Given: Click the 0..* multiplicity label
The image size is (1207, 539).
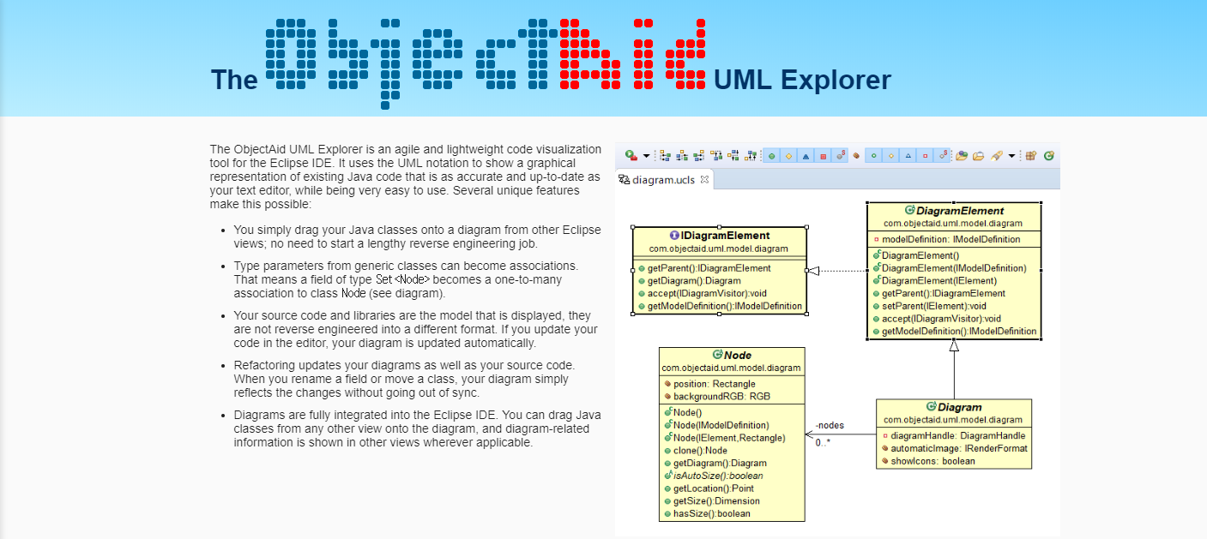Looking at the screenshot, I should (x=824, y=443).
